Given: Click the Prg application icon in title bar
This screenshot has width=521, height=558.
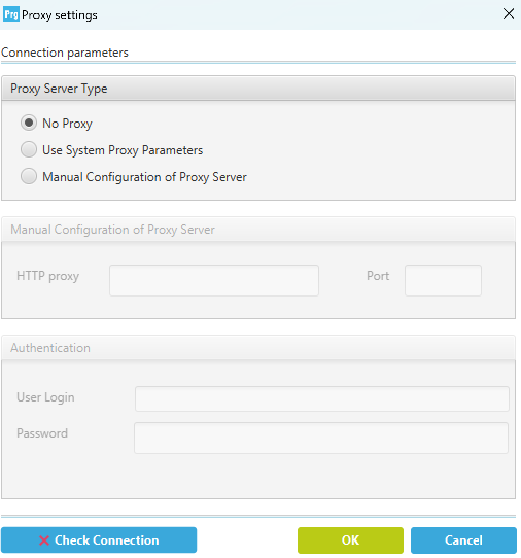Looking at the screenshot, I should pyautogui.click(x=10, y=14).
